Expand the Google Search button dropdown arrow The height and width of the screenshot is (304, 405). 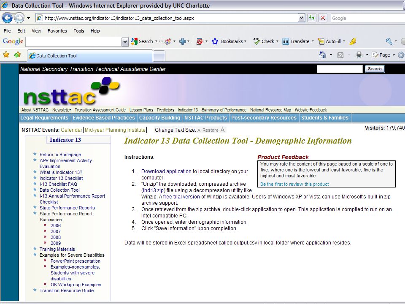click(156, 41)
